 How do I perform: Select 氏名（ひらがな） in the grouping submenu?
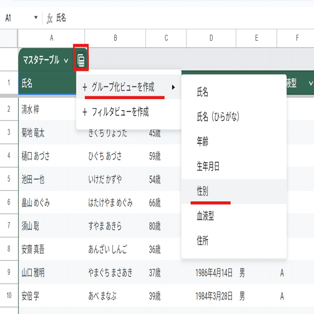click(234, 117)
